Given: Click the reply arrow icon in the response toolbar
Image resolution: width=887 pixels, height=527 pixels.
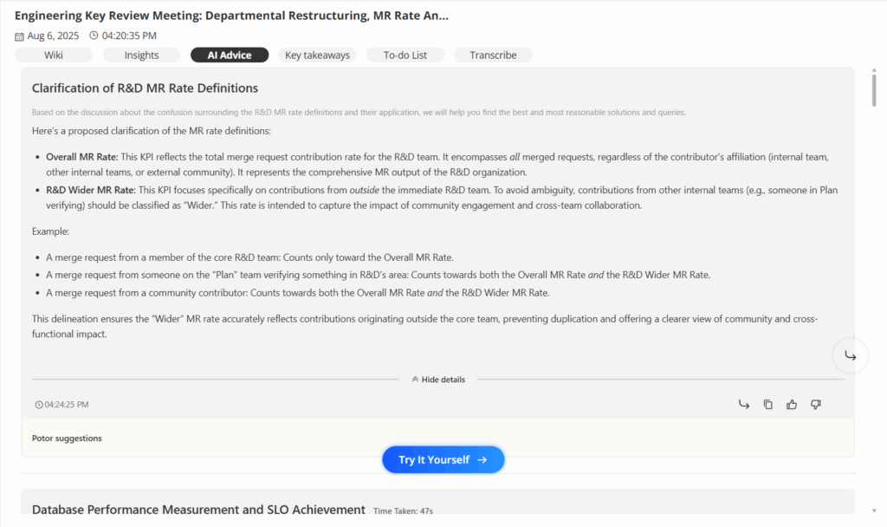Looking at the screenshot, I should (x=743, y=404).
